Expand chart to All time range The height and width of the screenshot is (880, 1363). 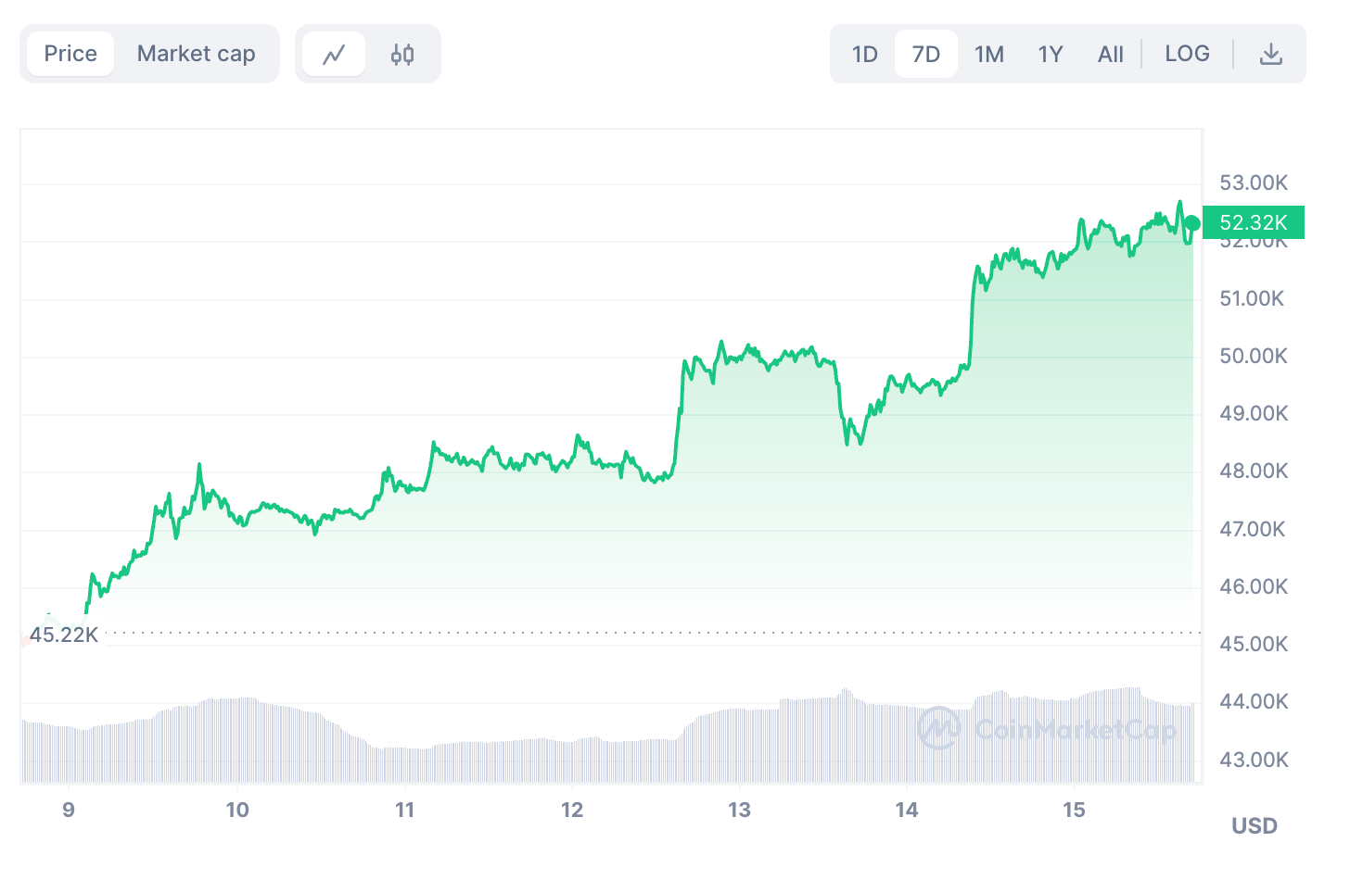(1110, 54)
